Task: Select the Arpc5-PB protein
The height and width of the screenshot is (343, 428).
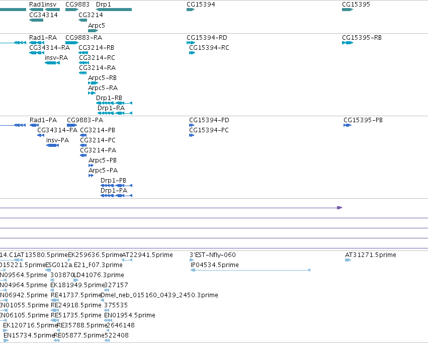Action: (x=103, y=160)
